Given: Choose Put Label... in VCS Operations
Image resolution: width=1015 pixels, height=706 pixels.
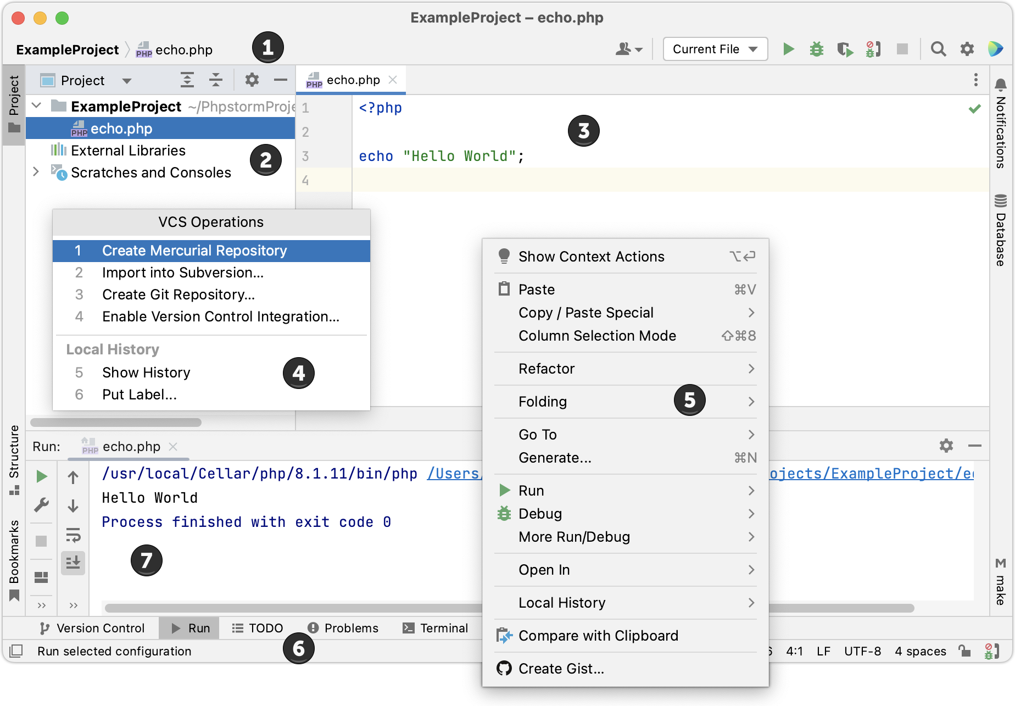Looking at the screenshot, I should [x=211, y=394].
